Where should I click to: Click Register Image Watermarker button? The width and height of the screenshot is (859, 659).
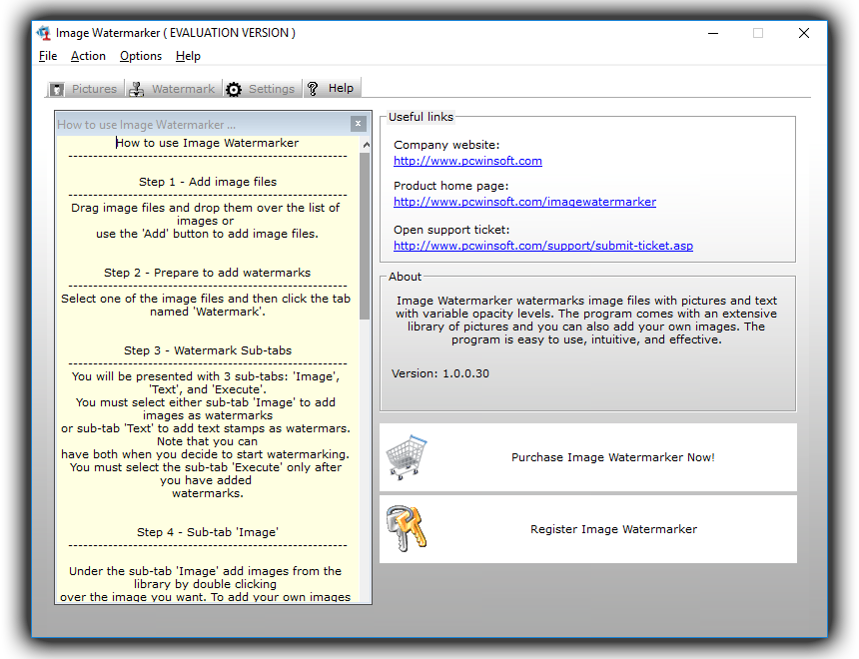[588, 529]
